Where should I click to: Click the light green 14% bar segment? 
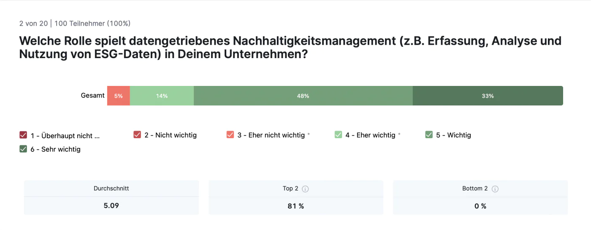pos(162,96)
